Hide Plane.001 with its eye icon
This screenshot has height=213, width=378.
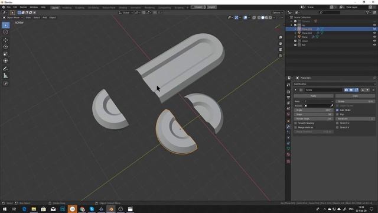(x=374, y=29)
